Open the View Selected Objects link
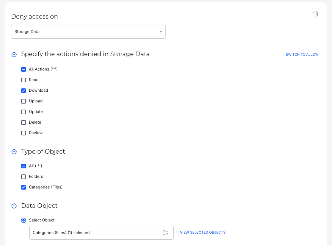Viewport: 332px width, 245px height. pos(203,232)
